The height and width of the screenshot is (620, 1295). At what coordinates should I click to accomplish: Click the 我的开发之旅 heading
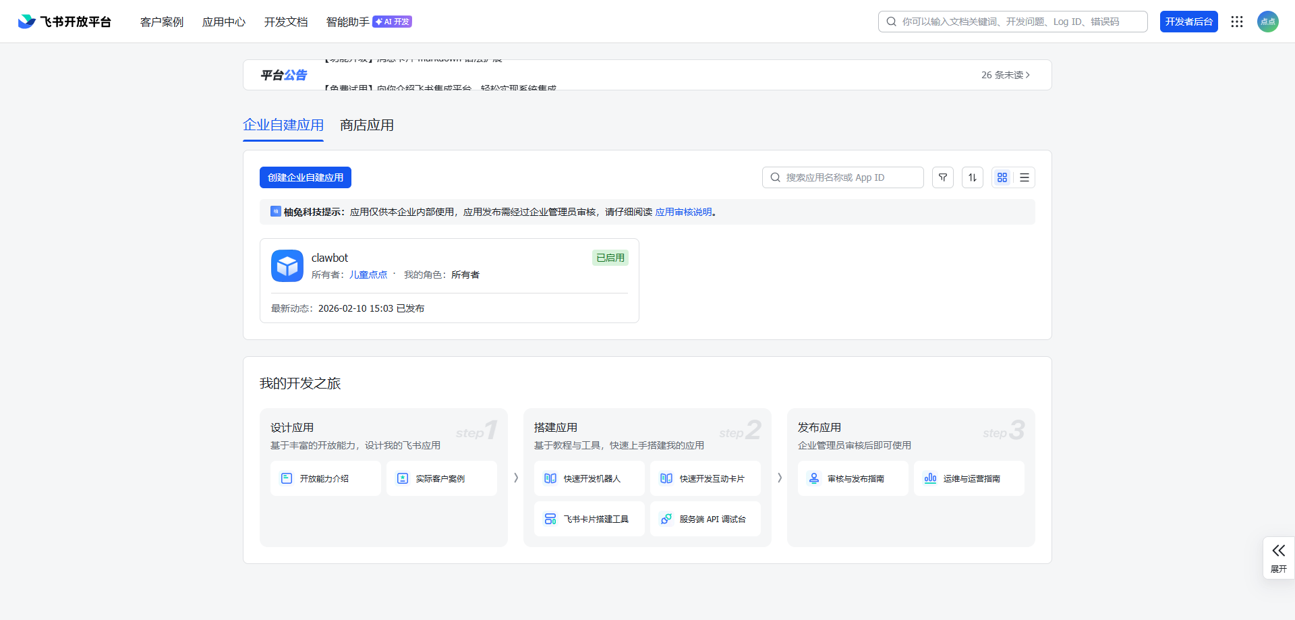click(300, 383)
